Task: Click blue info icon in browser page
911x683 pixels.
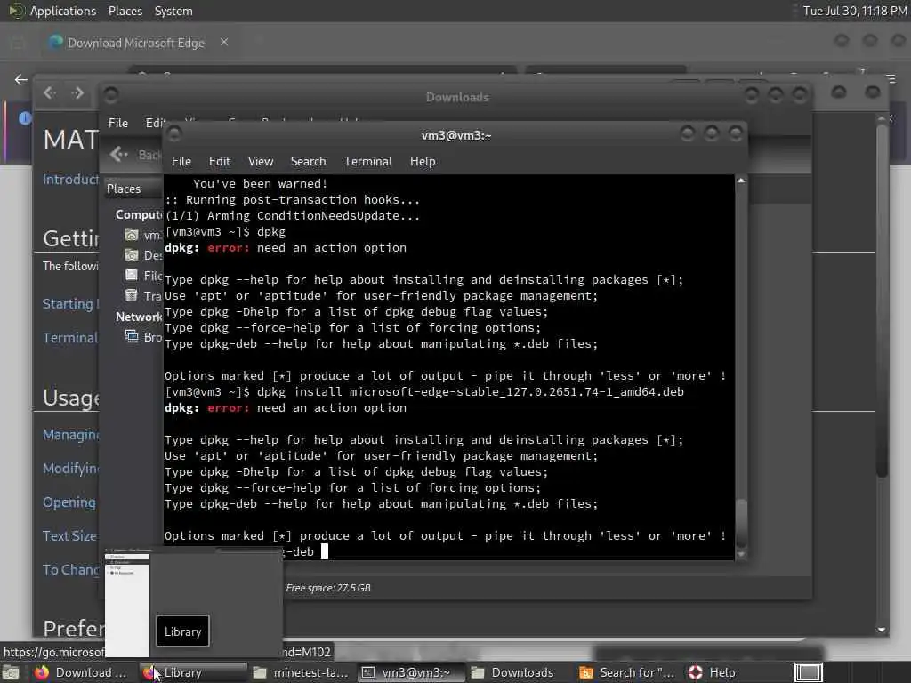Action: [25, 118]
